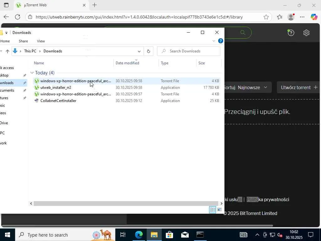This screenshot has height=241, width=321.
Task: Add this page to favorites star
Action: [x=266, y=17]
